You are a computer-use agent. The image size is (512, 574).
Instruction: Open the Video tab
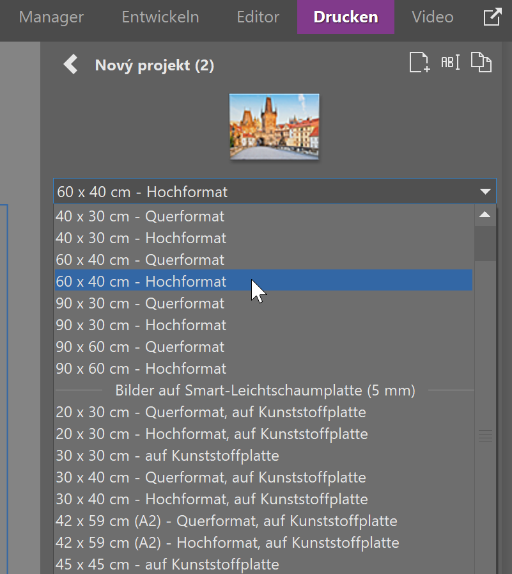click(432, 17)
